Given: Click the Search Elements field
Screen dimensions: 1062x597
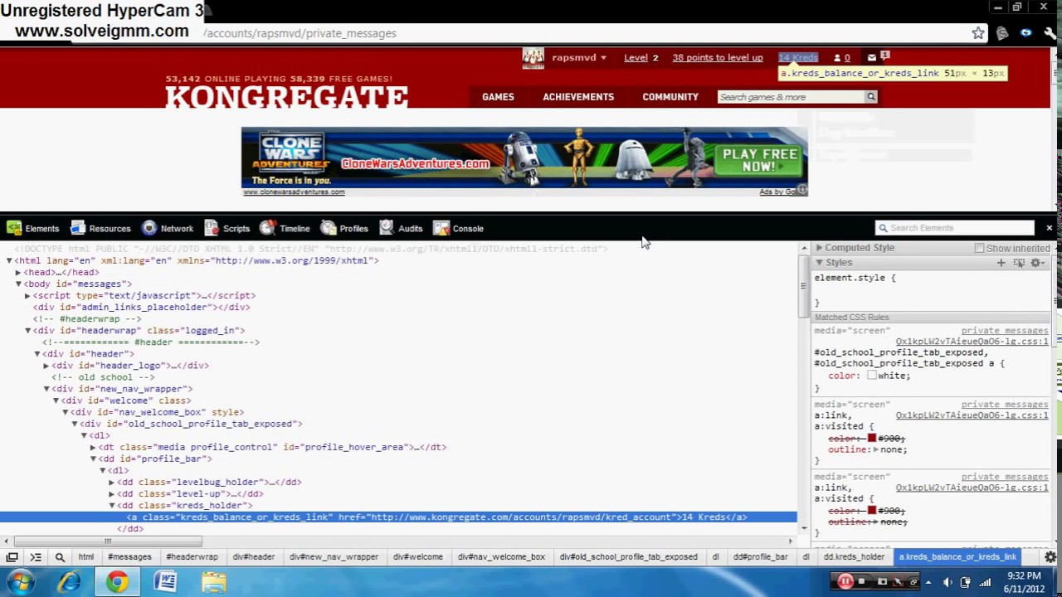Looking at the screenshot, I should 954,227.
